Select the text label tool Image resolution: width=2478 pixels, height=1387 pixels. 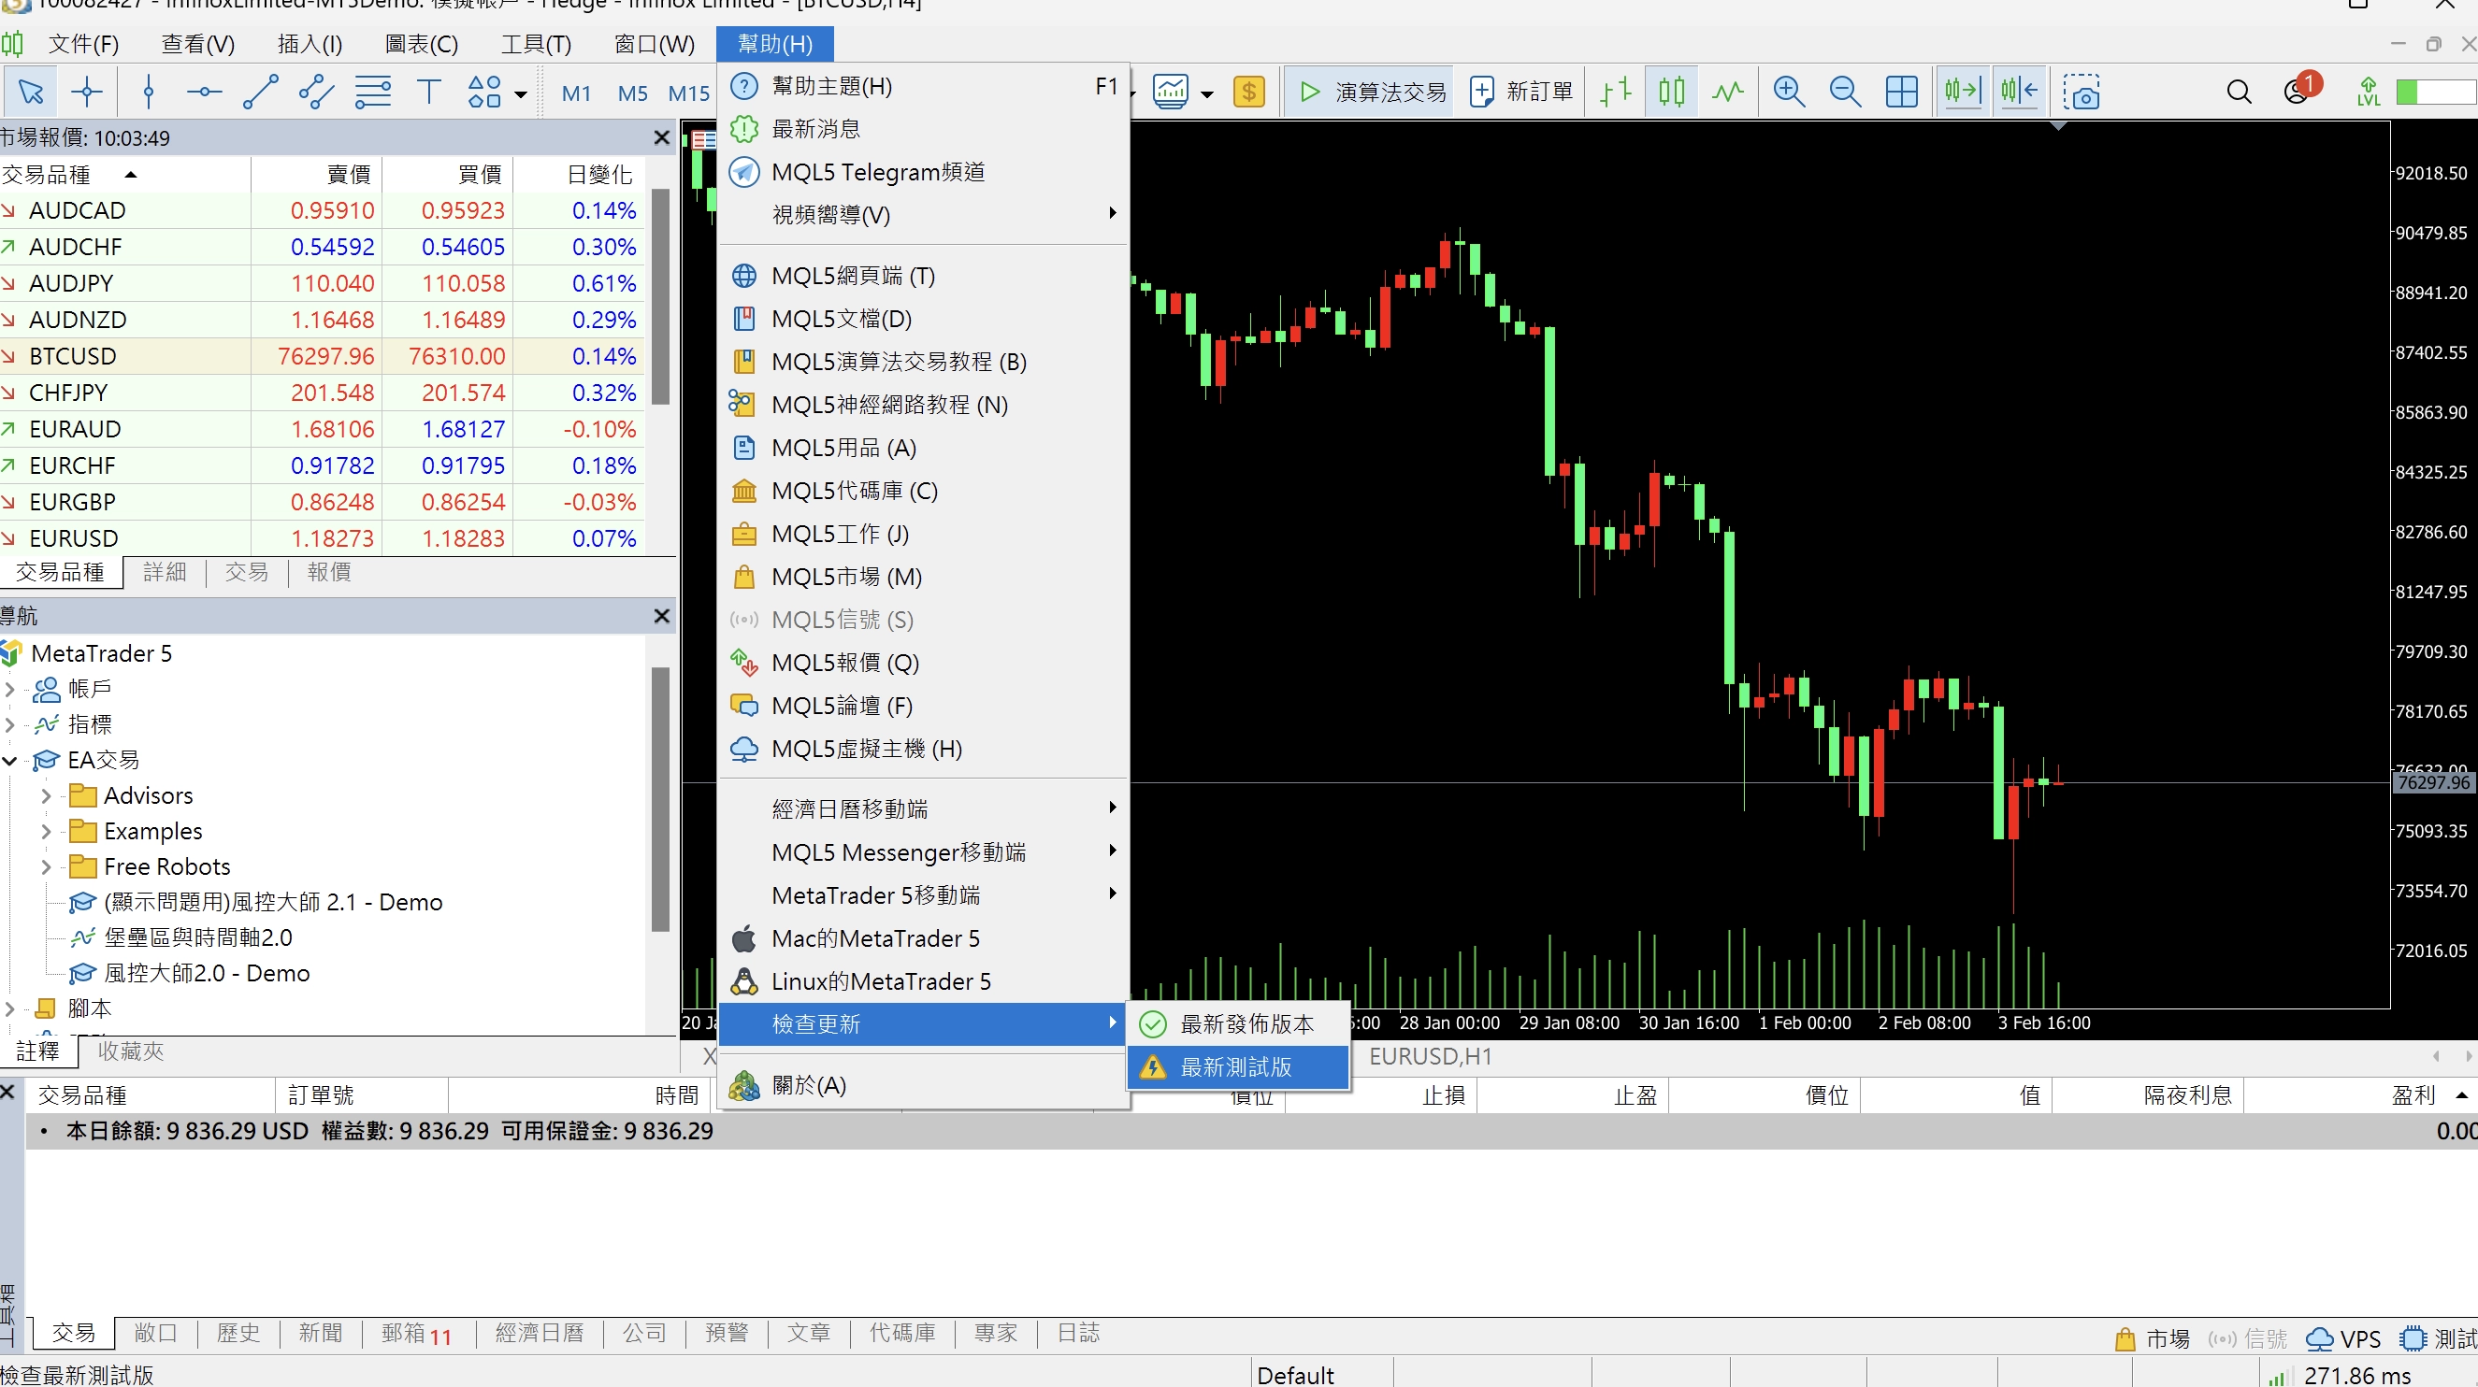coord(428,93)
